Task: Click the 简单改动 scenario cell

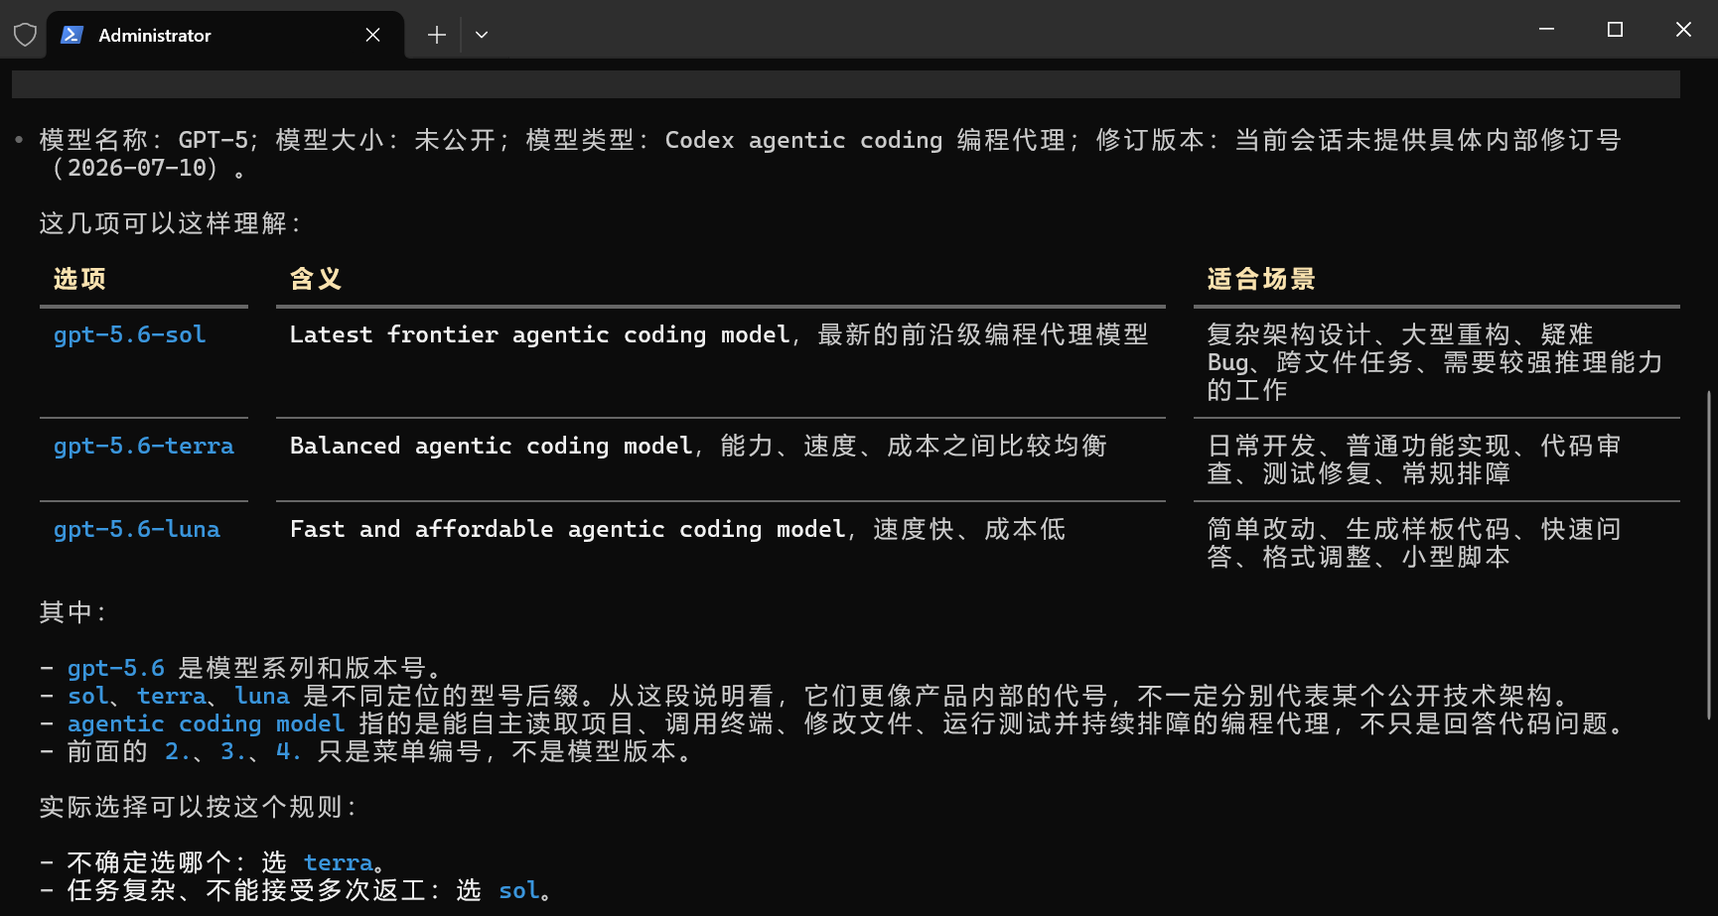Action: (x=1414, y=543)
